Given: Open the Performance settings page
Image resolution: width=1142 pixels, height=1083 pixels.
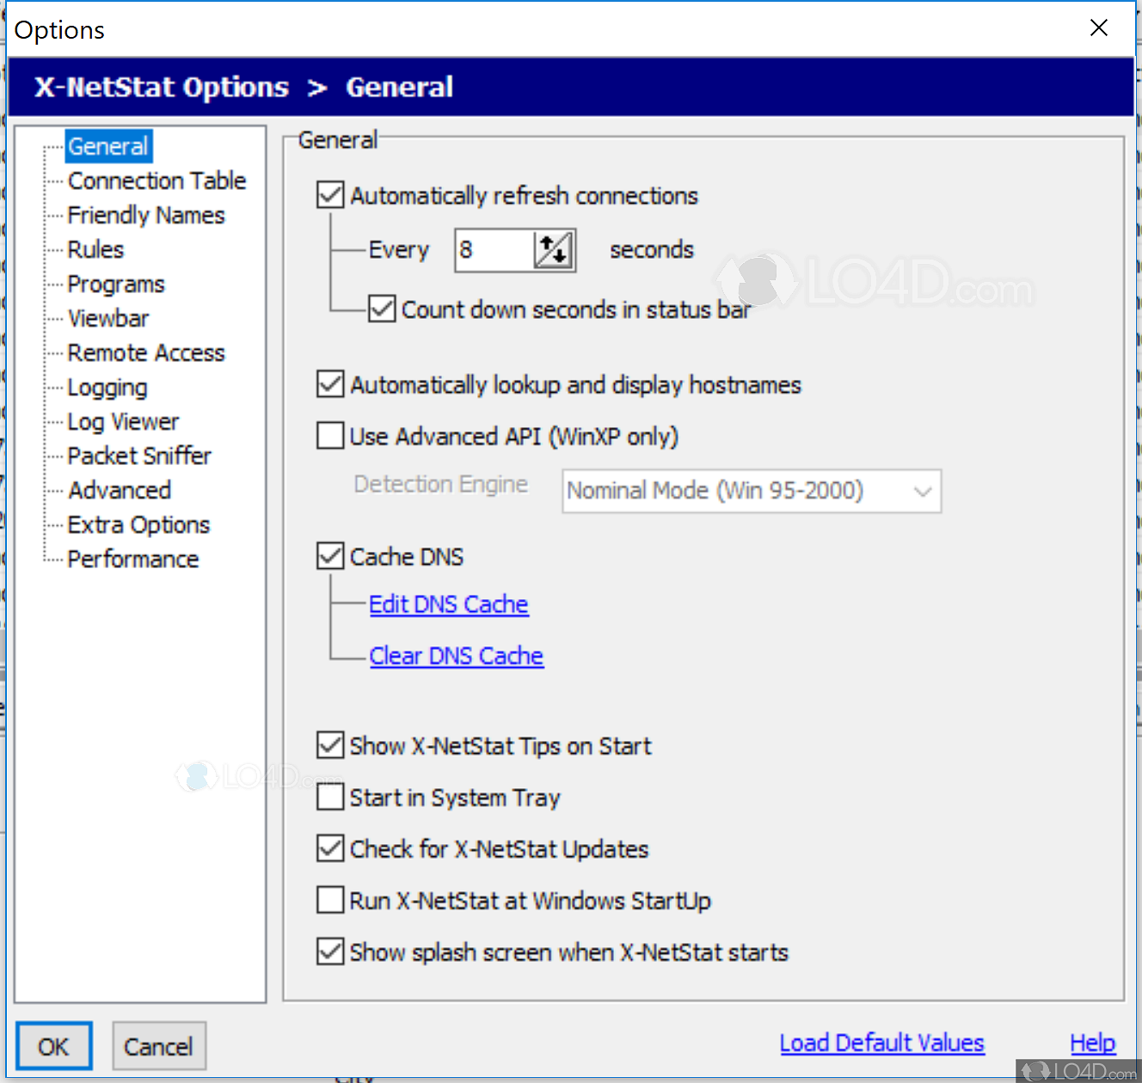Looking at the screenshot, I should click(132, 559).
